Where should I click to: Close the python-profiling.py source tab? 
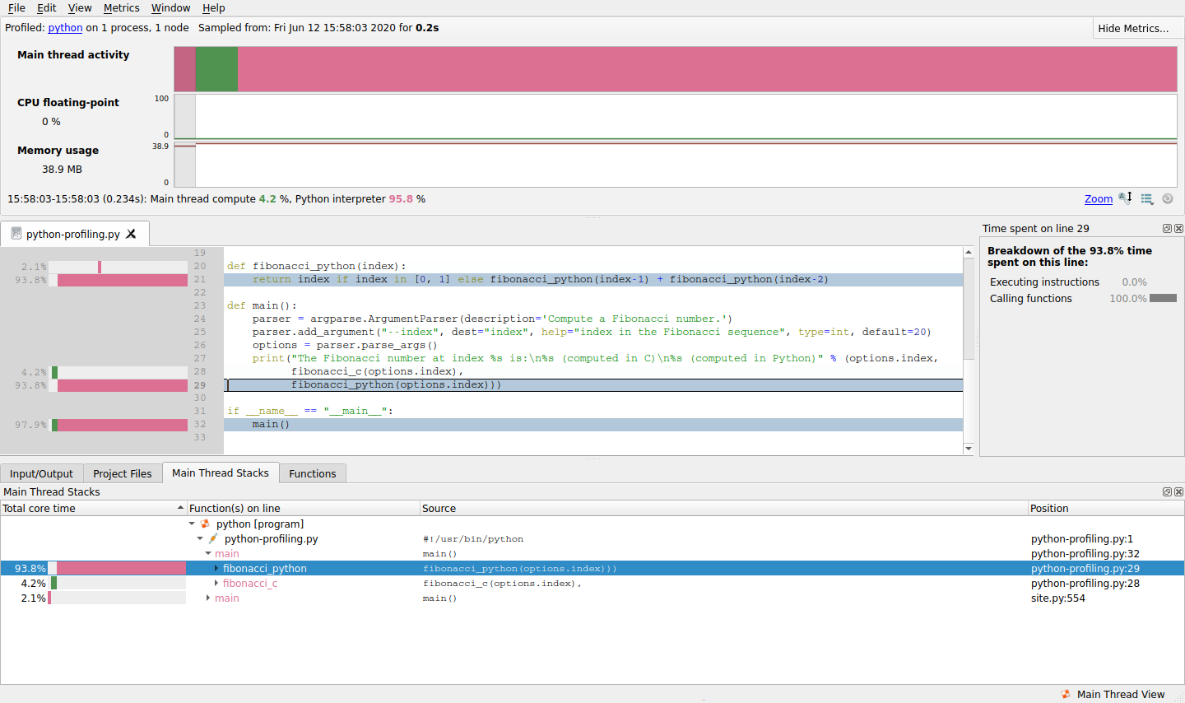131,234
